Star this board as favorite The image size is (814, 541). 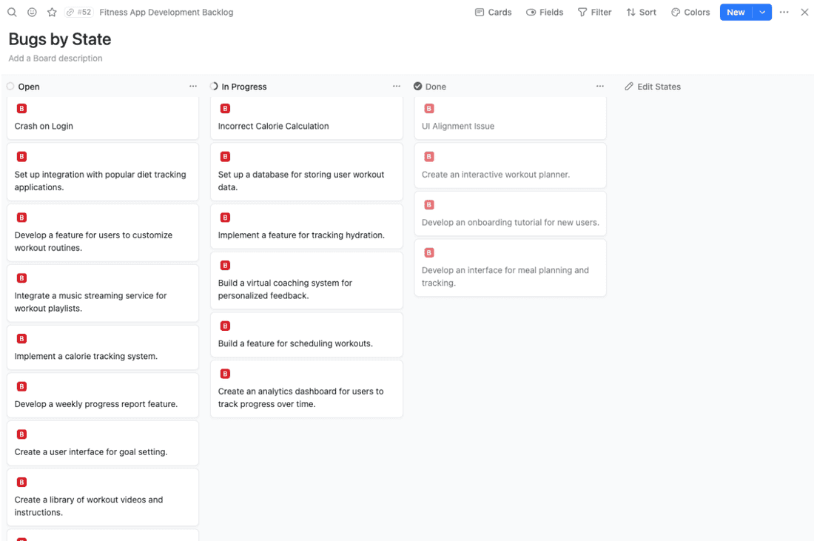click(52, 12)
